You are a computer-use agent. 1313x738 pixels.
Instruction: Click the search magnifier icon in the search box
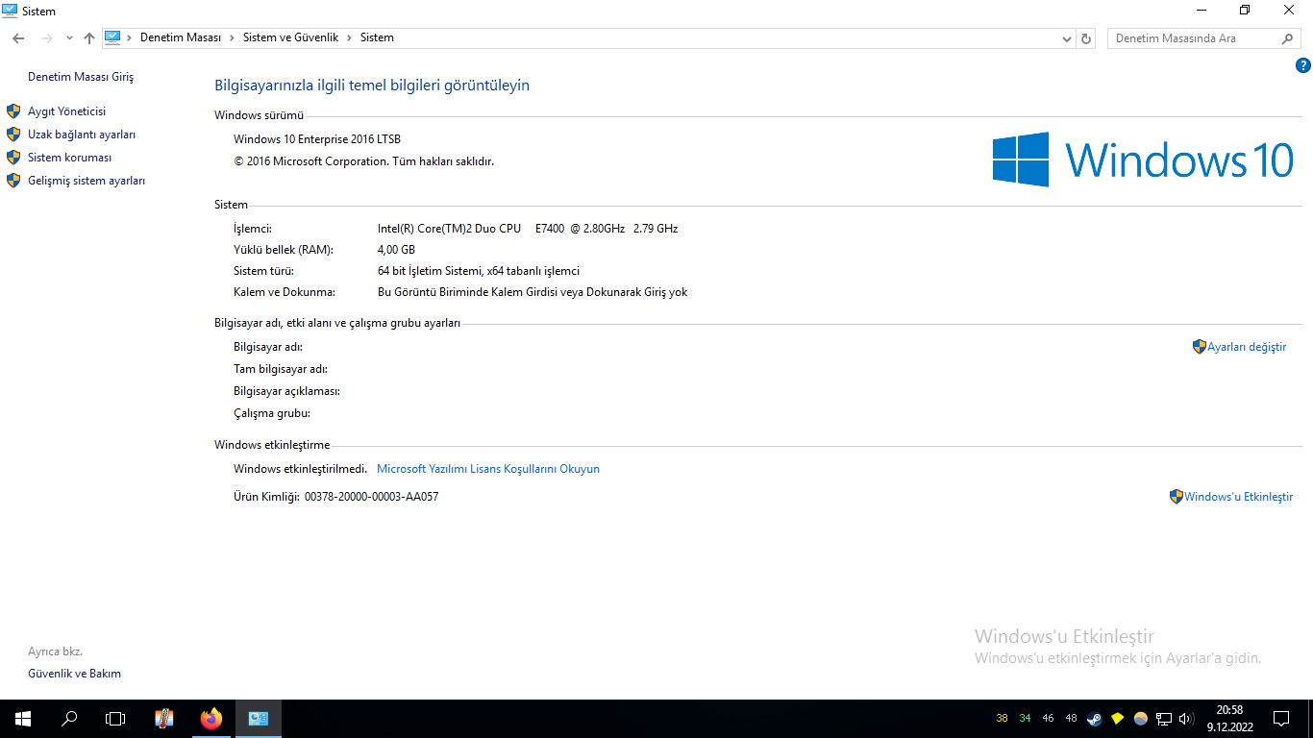(x=1288, y=38)
